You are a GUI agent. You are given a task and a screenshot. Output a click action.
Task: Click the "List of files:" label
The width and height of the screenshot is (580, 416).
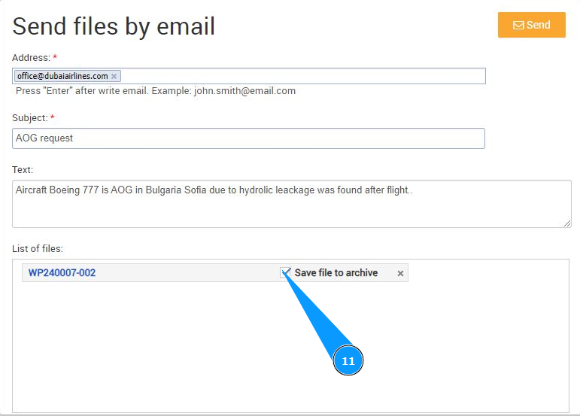point(38,248)
